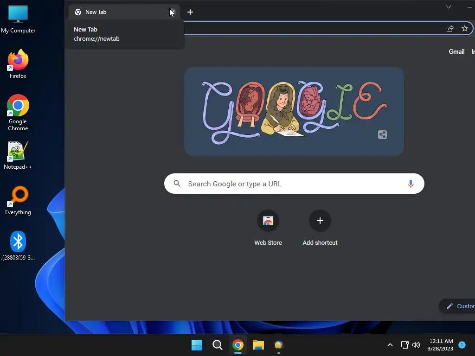
Task: Open Everything search desktop shortcut
Action: 18,200
